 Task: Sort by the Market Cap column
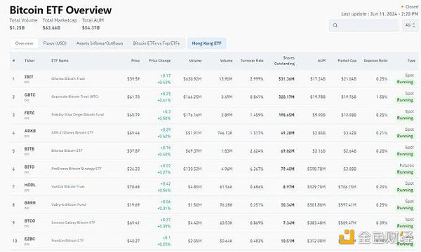pos(347,60)
